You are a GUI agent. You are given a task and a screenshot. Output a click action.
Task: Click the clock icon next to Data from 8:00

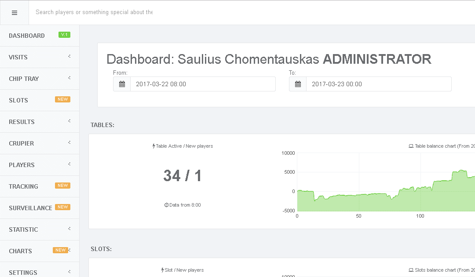pyautogui.click(x=166, y=205)
